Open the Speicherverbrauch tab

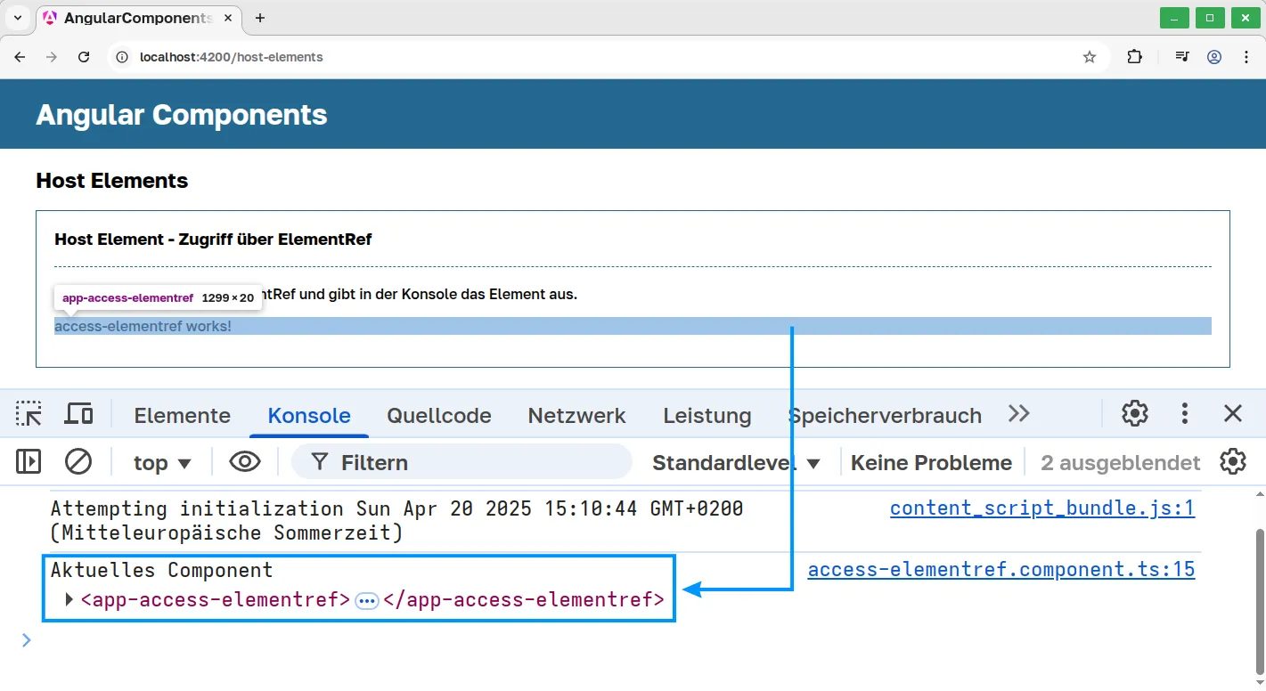pos(885,416)
